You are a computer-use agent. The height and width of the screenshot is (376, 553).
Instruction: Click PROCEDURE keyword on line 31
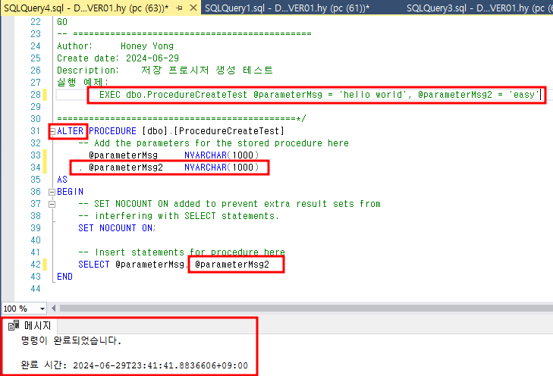112,131
